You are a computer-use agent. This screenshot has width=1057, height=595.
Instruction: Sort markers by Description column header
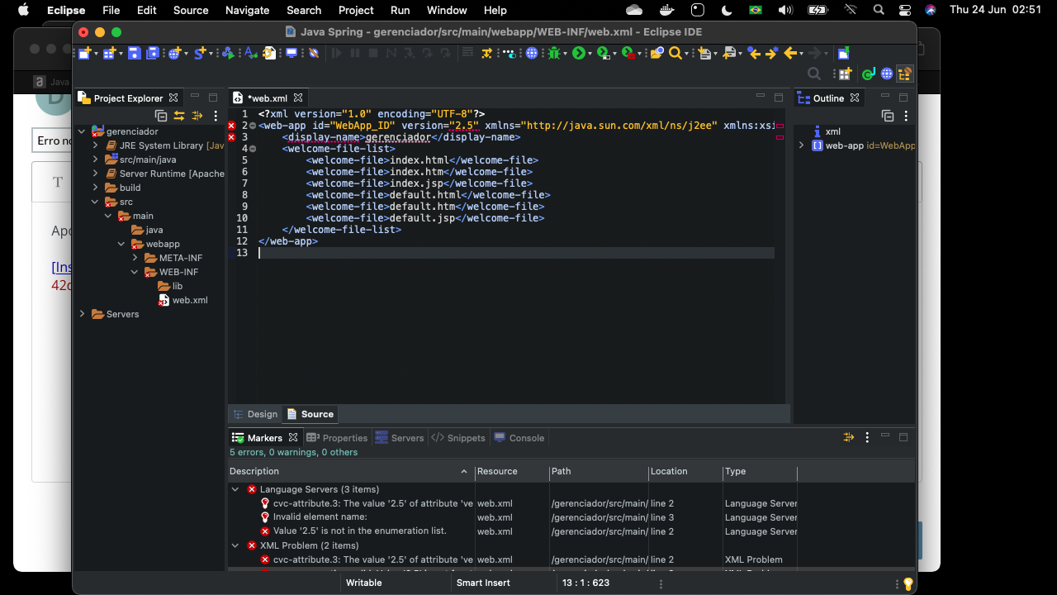click(351, 471)
